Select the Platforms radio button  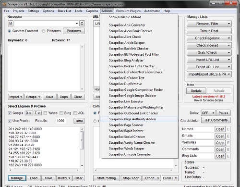pos(43,31)
